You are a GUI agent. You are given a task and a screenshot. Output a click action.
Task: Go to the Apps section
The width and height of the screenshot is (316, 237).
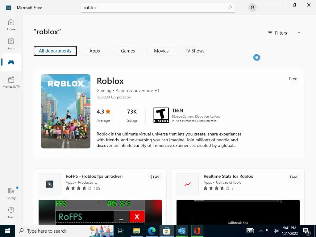tap(11, 44)
